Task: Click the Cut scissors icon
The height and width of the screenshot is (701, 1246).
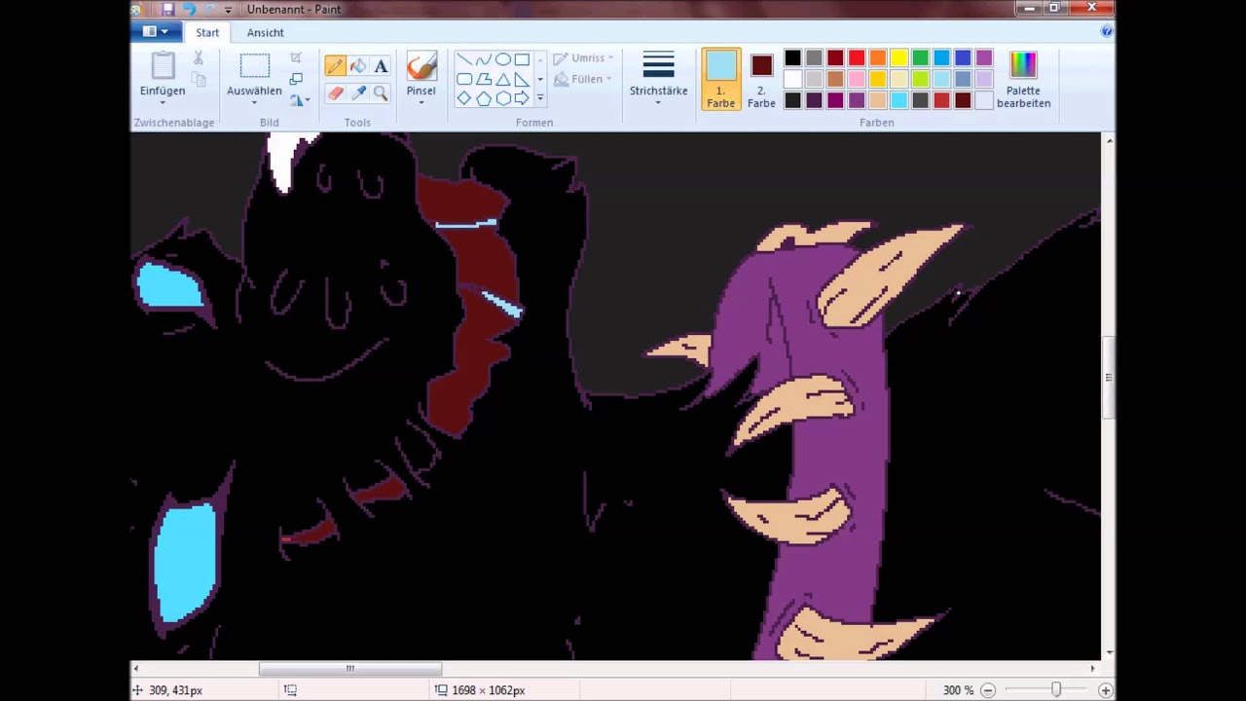Action: pos(199,58)
